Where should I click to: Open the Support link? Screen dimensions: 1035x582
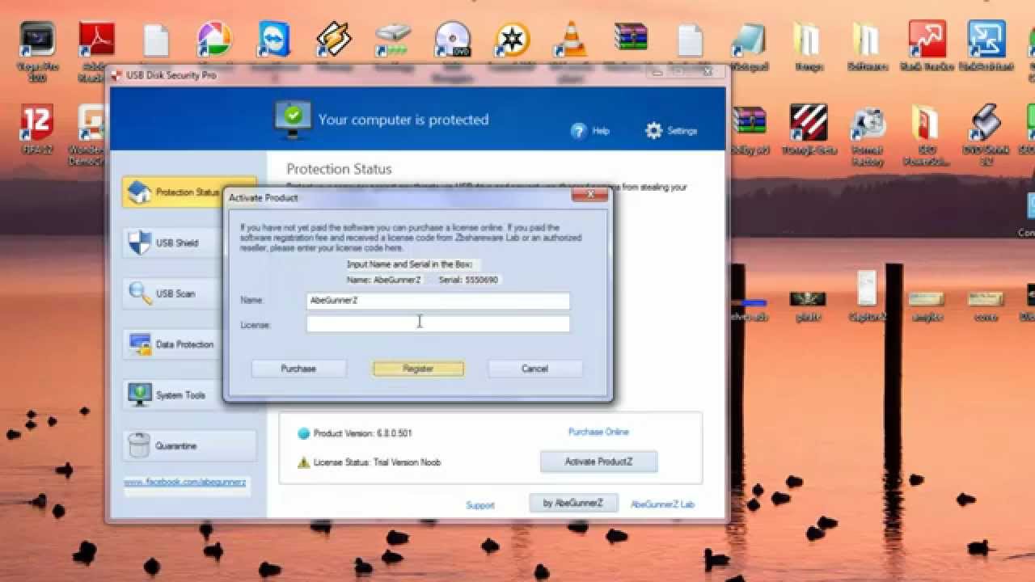[479, 505]
